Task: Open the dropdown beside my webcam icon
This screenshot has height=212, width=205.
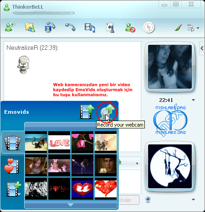Action: coord(193,200)
